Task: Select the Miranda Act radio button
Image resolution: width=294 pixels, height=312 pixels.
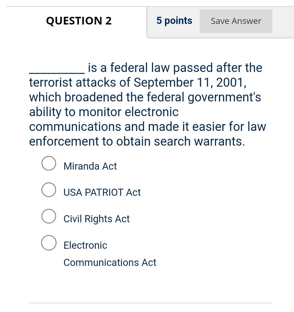Action: tap(49, 163)
